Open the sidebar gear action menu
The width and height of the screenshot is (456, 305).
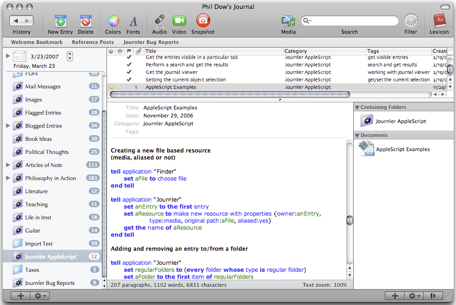coord(40,296)
